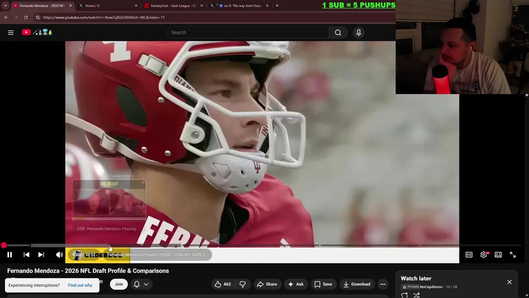Click the seek preview thumbnail
Screen dimensions: 529x298
[x=109, y=201]
